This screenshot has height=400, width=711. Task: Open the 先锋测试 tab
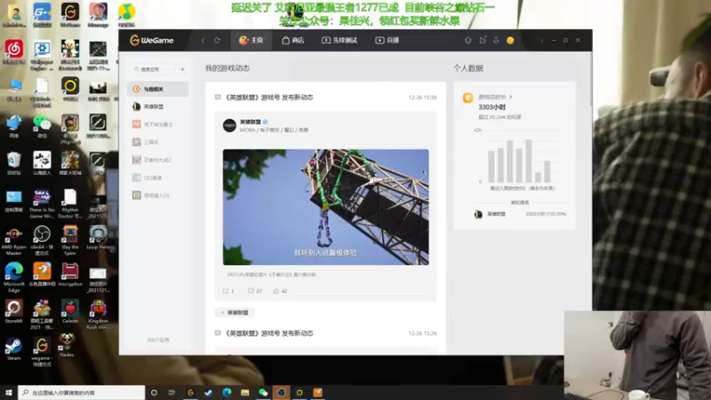coord(340,40)
